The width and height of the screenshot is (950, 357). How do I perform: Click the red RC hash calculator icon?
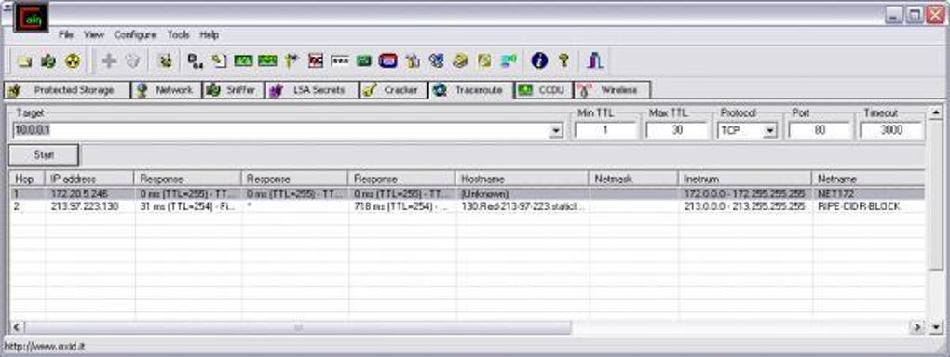click(x=316, y=60)
